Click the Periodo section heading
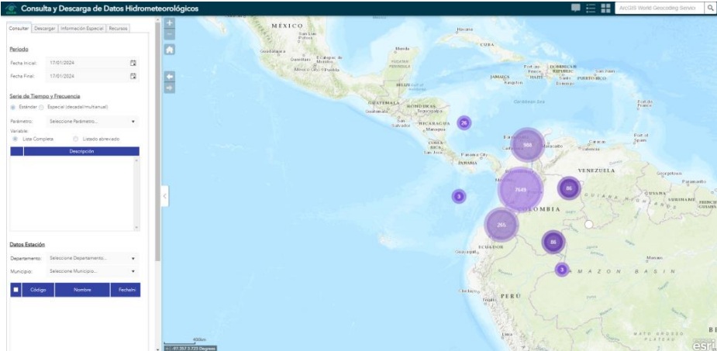Screen dimensions: 717x351 click(19, 49)
